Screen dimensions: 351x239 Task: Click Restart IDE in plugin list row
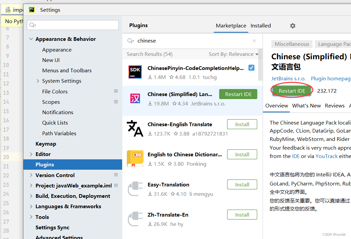pyautogui.click(x=238, y=94)
